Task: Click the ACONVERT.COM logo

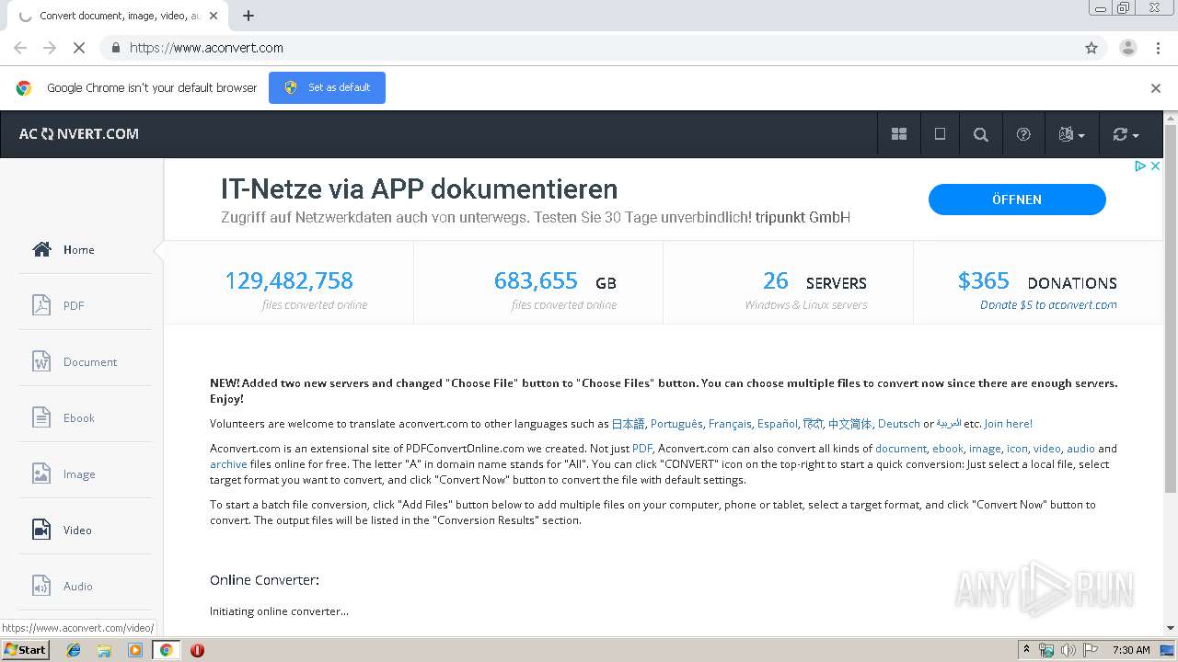Action: (79, 134)
